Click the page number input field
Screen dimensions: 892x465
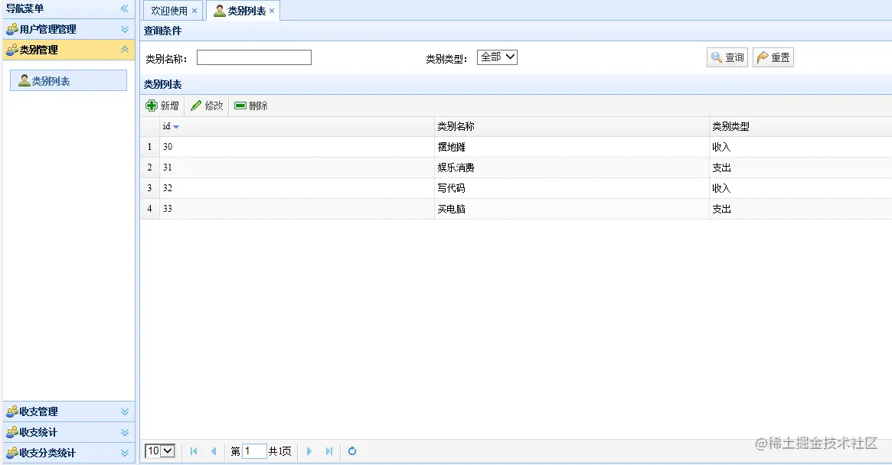click(x=254, y=451)
